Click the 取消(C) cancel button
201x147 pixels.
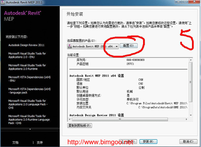click(188, 142)
